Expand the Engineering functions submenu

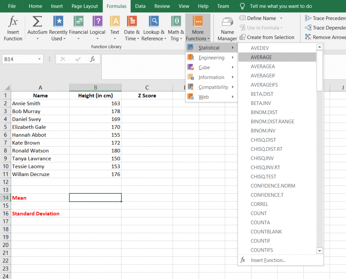pos(211,58)
